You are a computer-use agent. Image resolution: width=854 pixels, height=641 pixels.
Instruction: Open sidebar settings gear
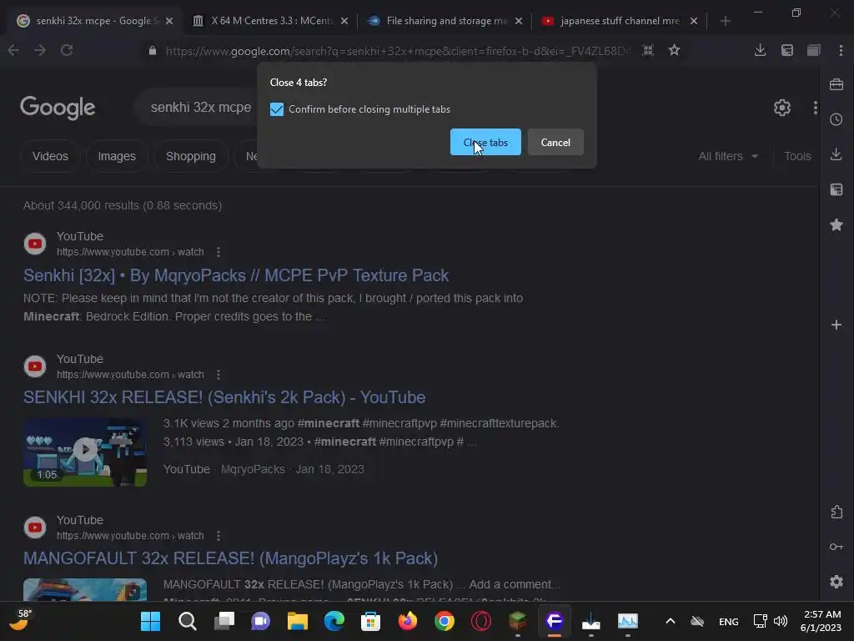pos(836,582)
